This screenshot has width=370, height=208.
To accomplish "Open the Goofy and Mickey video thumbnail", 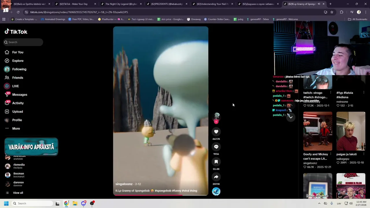I will pos(318,131).
